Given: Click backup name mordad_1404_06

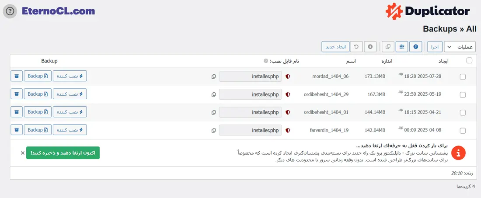Looking at the screenshot, I should (331, 76).
